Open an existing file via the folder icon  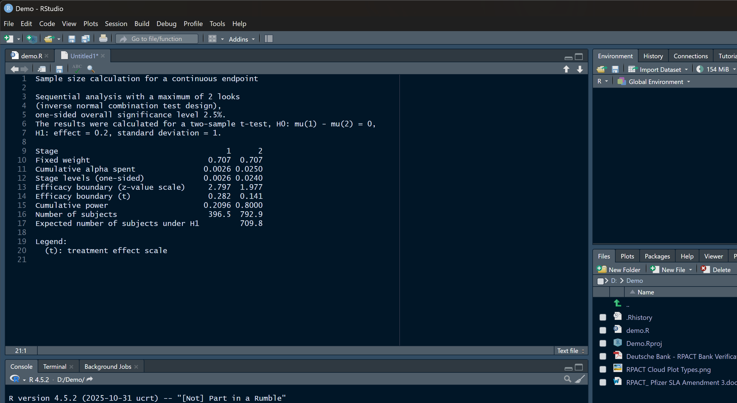click(49, 38)
